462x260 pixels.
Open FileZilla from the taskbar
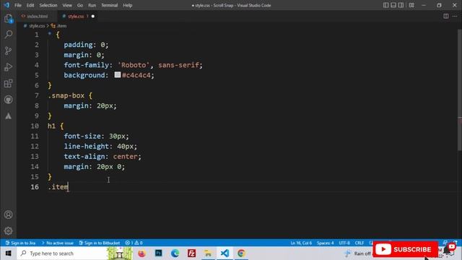click(x=191, y=253)
